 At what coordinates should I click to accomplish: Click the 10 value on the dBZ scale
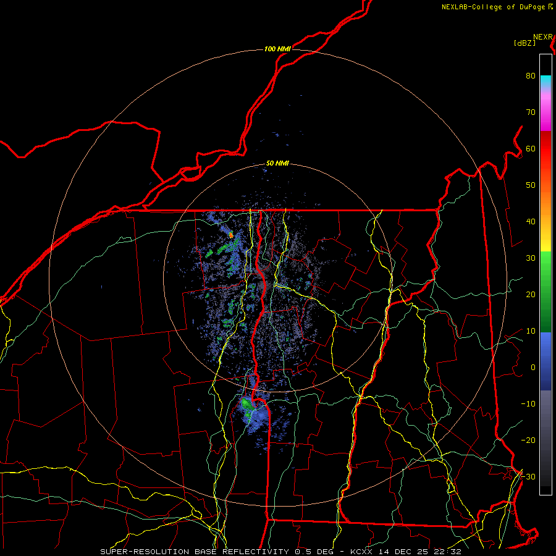531,331
